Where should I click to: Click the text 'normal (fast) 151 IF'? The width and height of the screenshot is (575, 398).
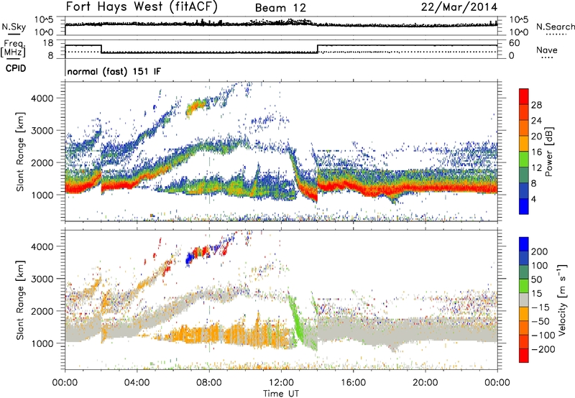[114, 72]
